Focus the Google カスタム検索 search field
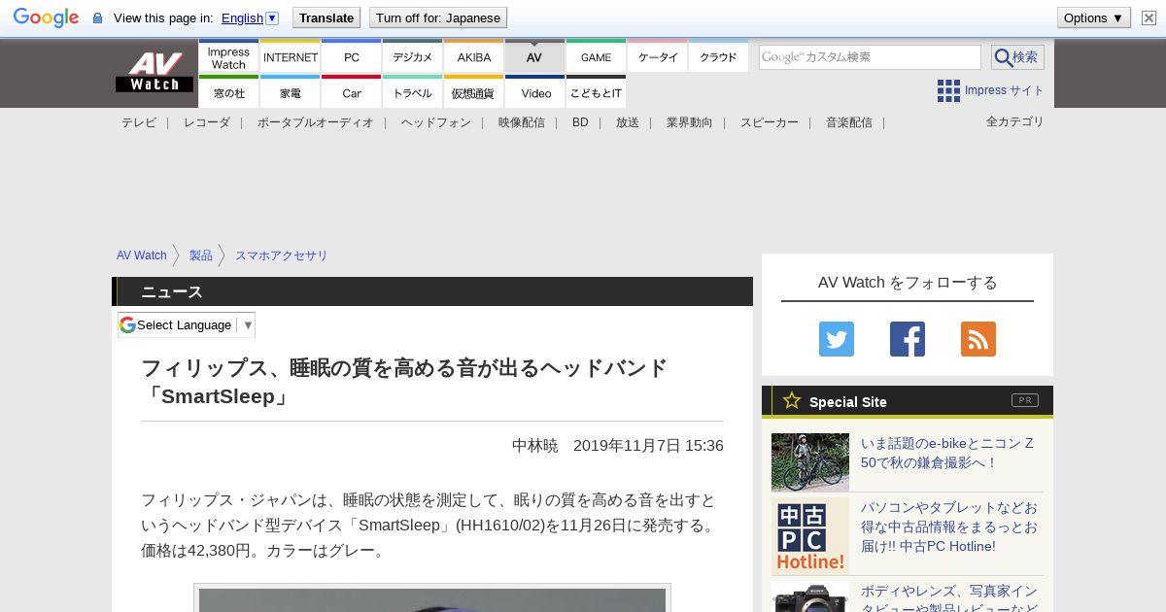 pos(870,57)
